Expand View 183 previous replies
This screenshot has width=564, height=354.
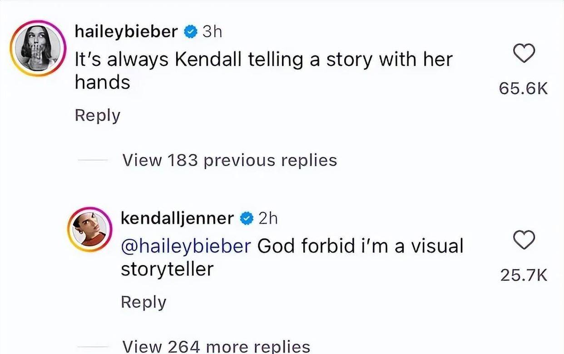(x=230, y=160)
